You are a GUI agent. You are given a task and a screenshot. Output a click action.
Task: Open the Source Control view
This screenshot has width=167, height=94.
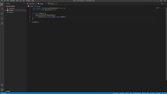[2, 14]
